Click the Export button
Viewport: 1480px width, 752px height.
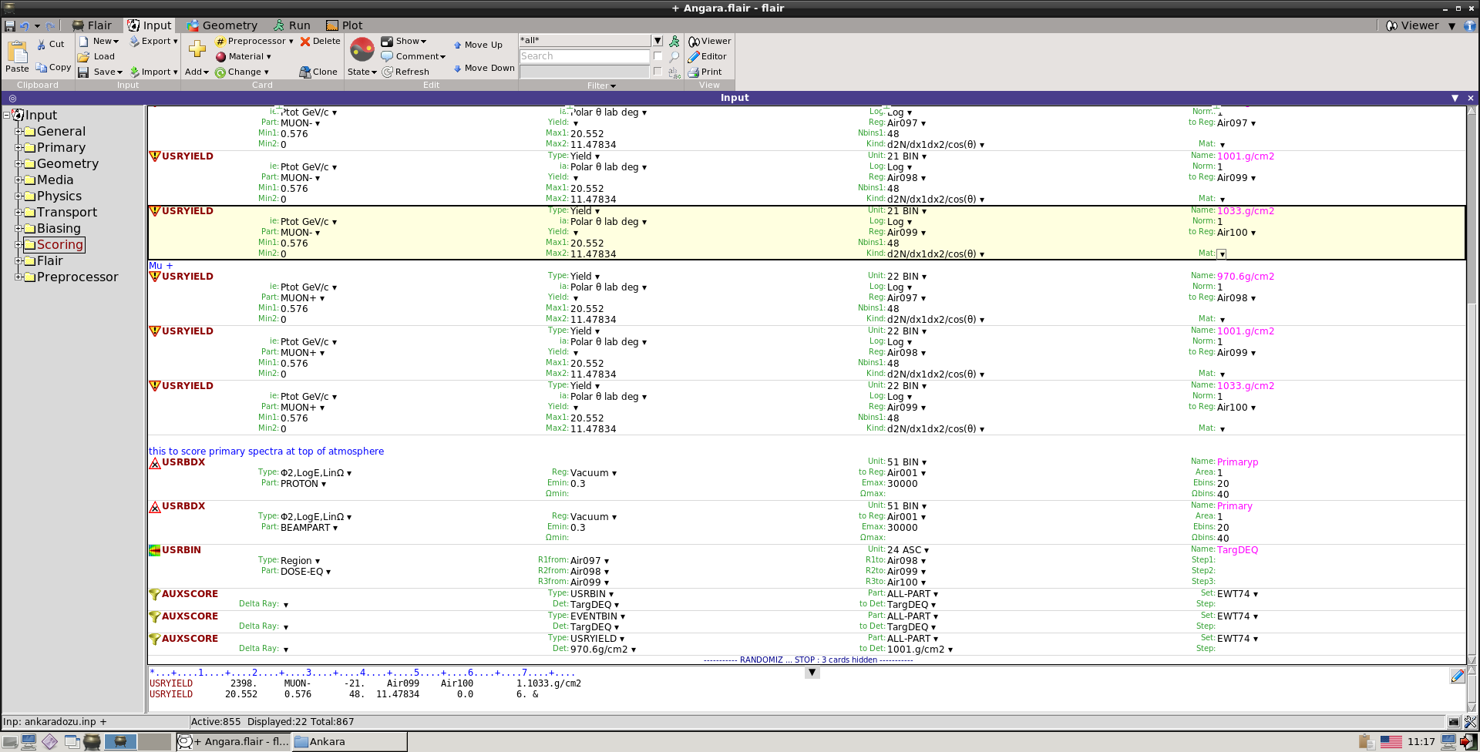[153, 42]
